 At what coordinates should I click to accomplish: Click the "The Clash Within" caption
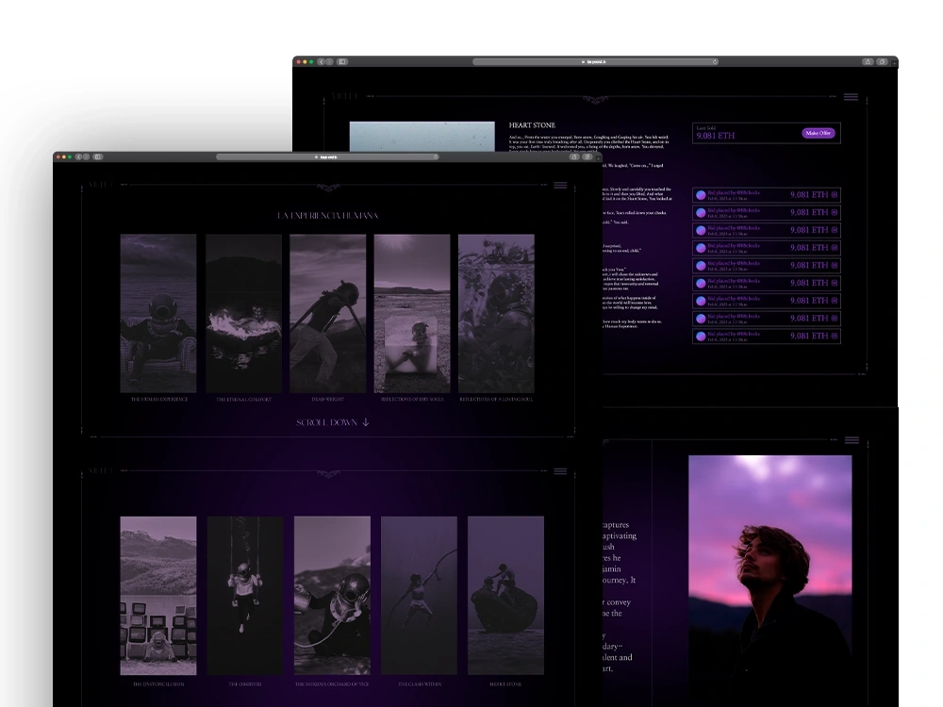tap(420, 684)
